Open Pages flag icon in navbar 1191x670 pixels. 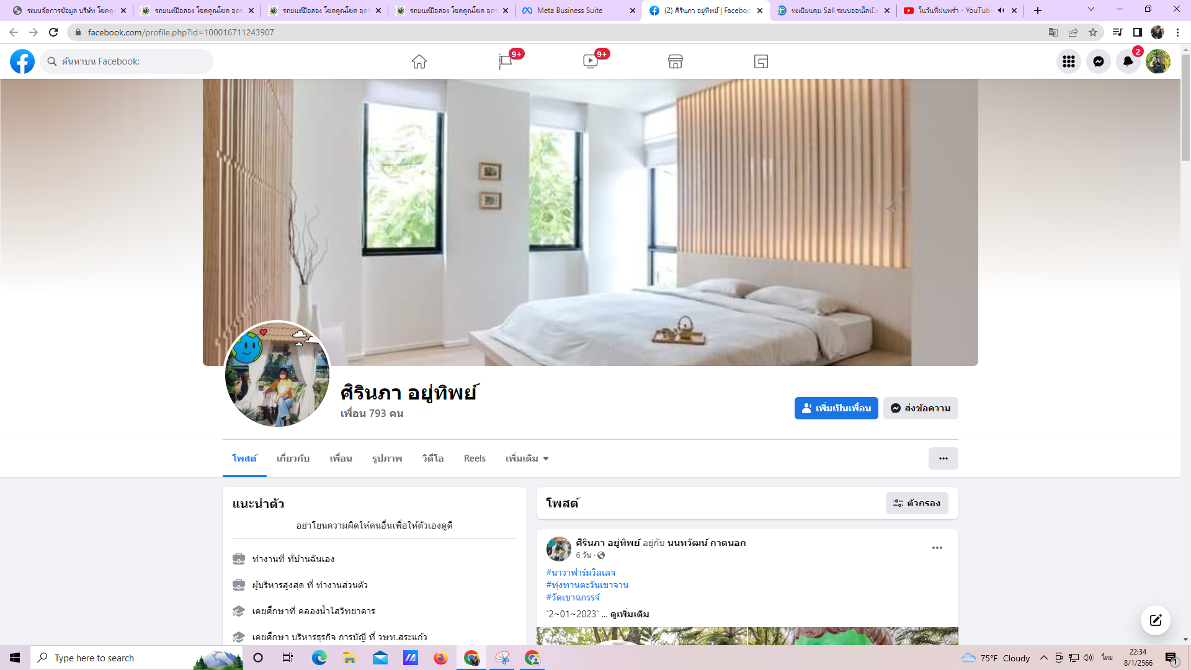click(x=505, y=61)
